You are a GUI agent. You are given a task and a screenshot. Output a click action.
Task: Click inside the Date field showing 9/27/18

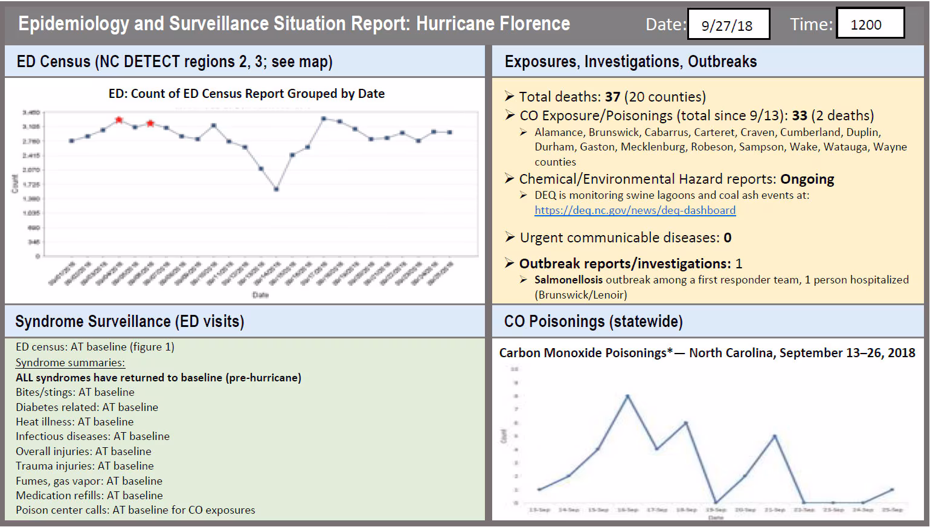[728, 24]
